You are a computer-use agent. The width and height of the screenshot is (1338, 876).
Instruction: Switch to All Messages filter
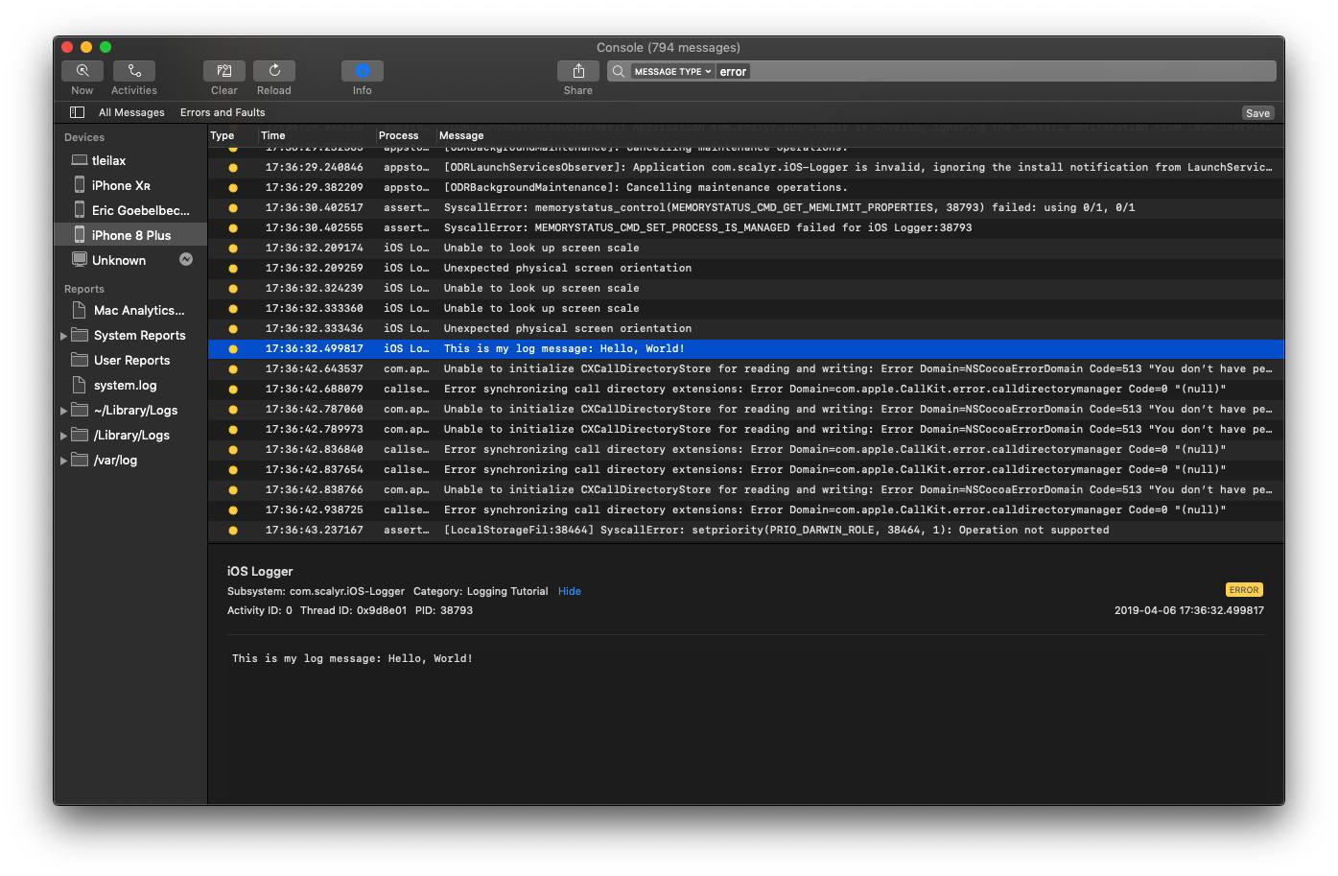pos(131,112)
